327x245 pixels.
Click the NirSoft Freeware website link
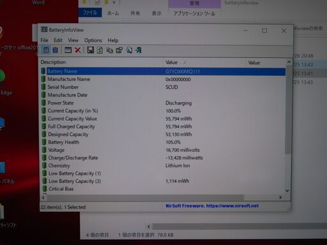click(x=212, y=206)
